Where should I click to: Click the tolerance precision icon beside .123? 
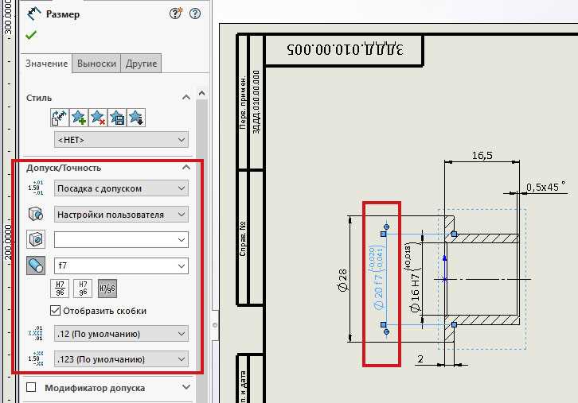[x=36, y=358]
